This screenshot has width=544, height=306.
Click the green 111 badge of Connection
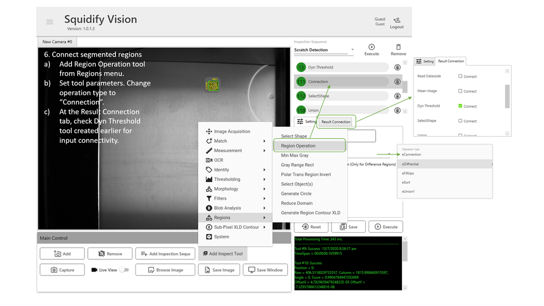tap(301, 82)
